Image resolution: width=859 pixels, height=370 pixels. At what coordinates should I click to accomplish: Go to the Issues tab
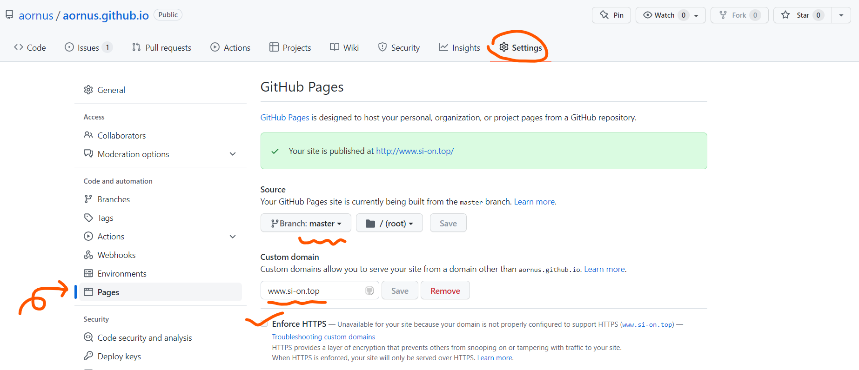pos(88,47)
